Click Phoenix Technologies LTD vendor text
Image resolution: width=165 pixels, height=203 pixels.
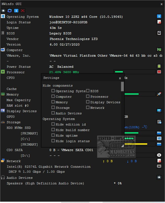74,39
